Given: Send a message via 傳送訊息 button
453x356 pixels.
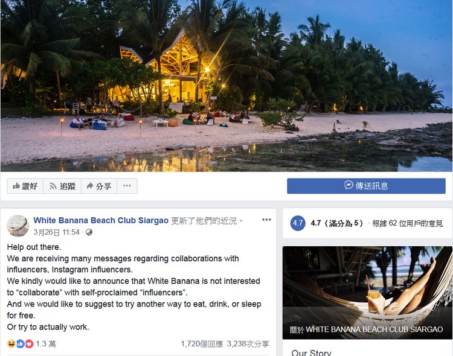Looking at the screenshot, I should pyautogui.click(x=366, y=186).
